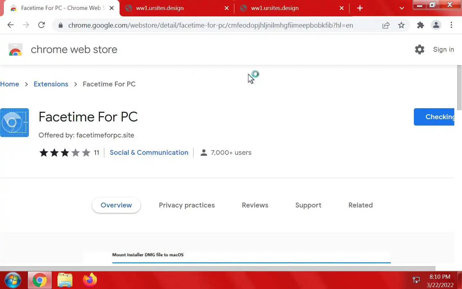Select the Support tab
Image resolution: width=462 pixels, height=289 pixels.
coord(308,205)
